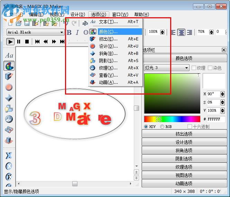Select the View tool in left sidebar
The width and height of the screenshot is (230, 197).
click(x=9, y=129)
